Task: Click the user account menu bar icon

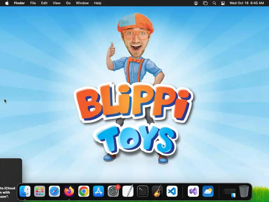Action: tap(196, 3)
